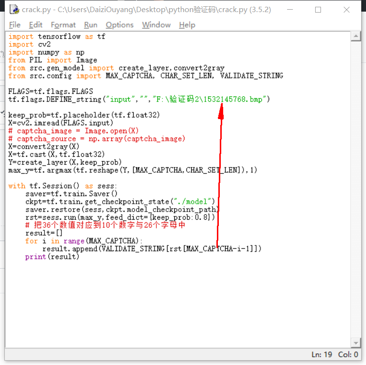Click the 'Y=create_layer(X,keep_prob)' line

65,163
